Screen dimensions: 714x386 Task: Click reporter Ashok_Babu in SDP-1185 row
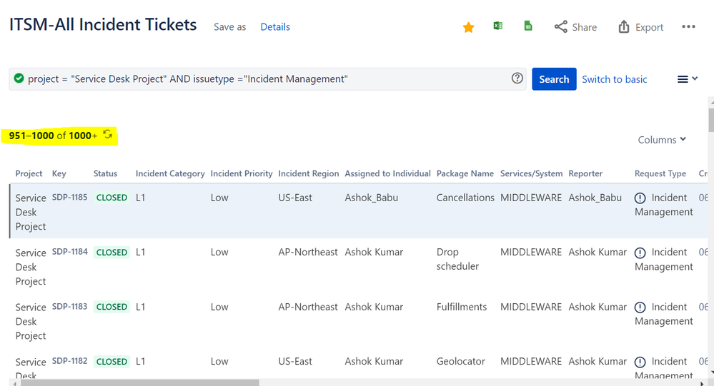595,198
